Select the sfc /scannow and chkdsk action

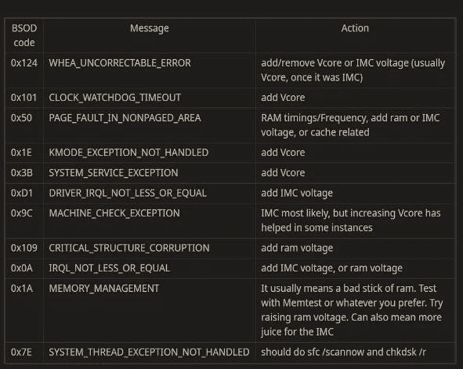pyautogui.click(x=344, y=352)
